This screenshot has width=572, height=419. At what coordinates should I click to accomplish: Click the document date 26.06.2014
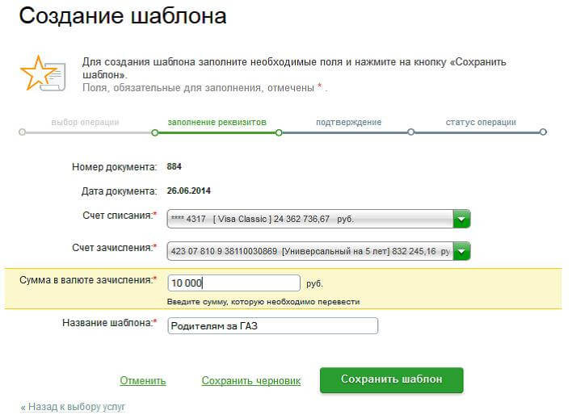(x=188, y=191)
